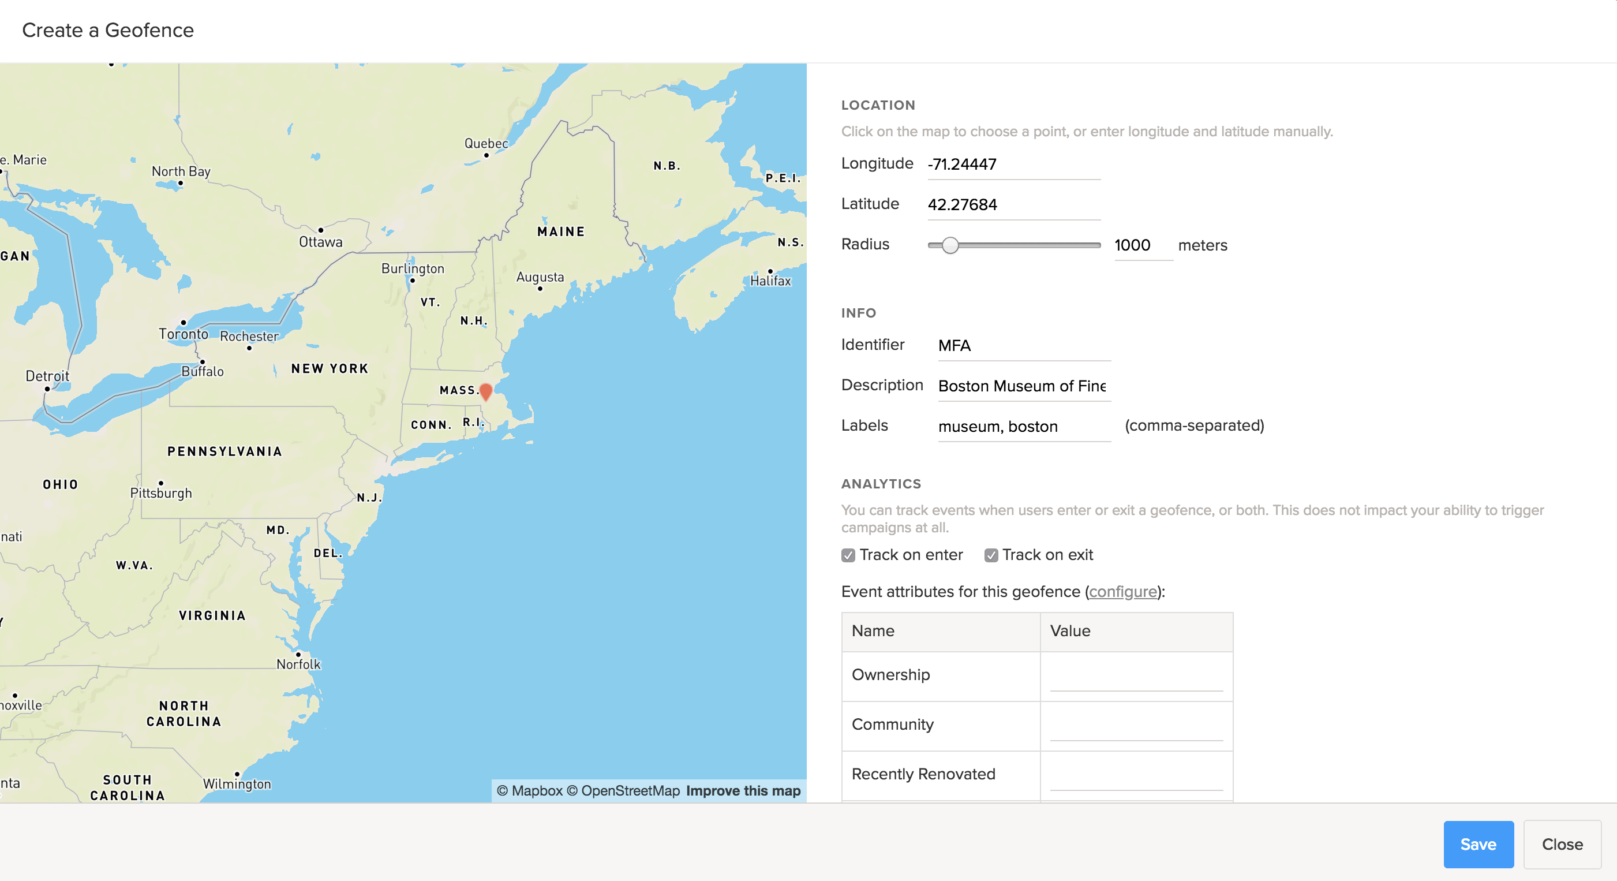
Task: Click the red geofence pin on the map
Action: tap(485, 391)
